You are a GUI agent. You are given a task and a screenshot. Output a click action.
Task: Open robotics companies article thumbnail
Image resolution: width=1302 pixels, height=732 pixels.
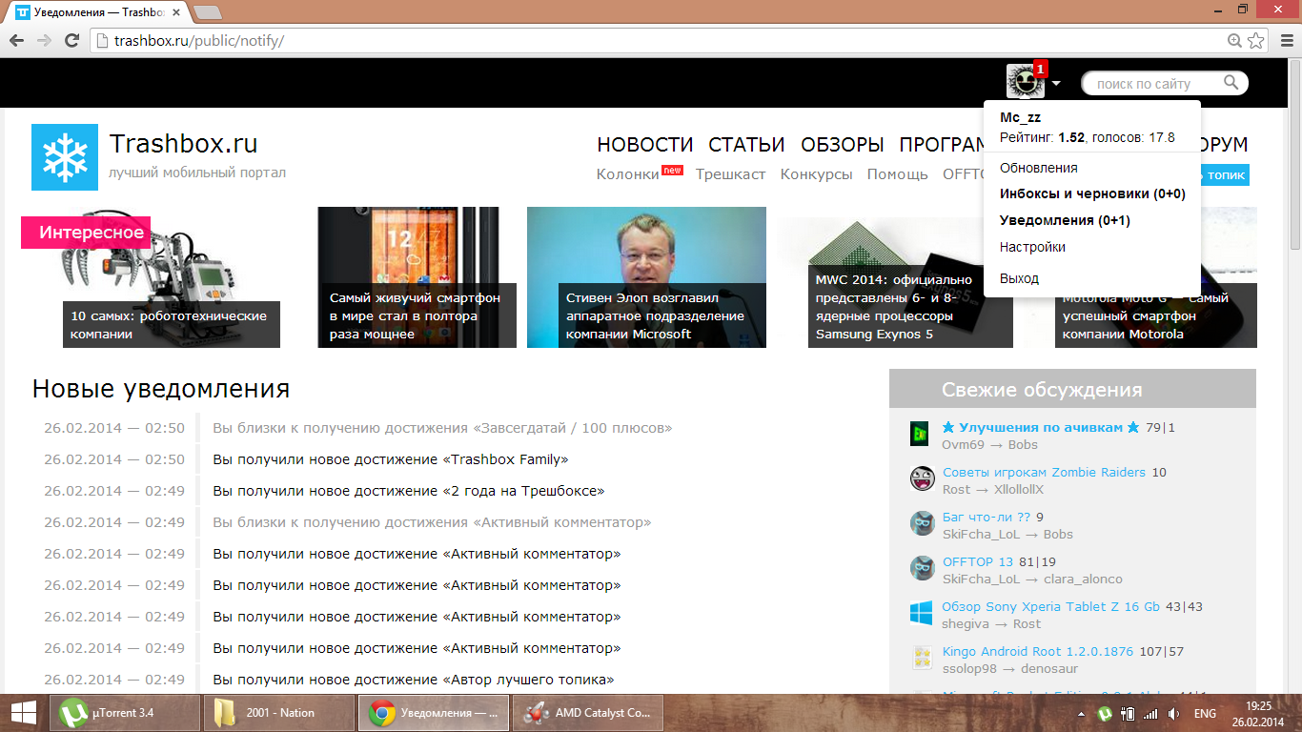172,277
